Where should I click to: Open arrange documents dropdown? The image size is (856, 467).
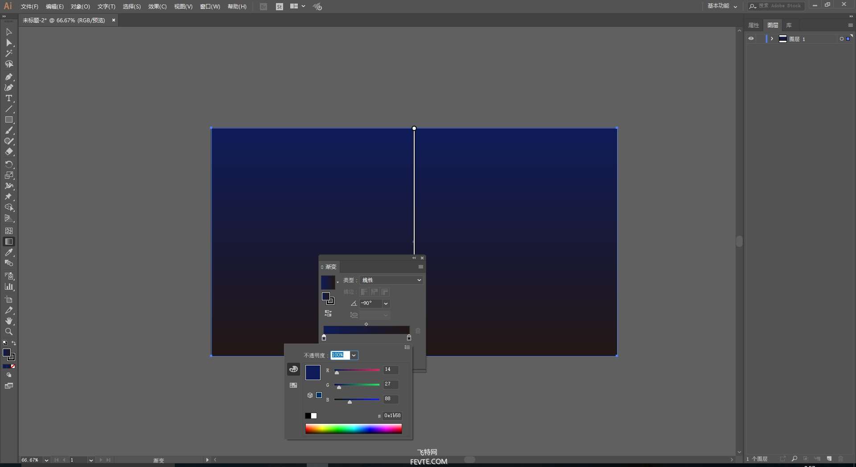click(x=297, y=6)
